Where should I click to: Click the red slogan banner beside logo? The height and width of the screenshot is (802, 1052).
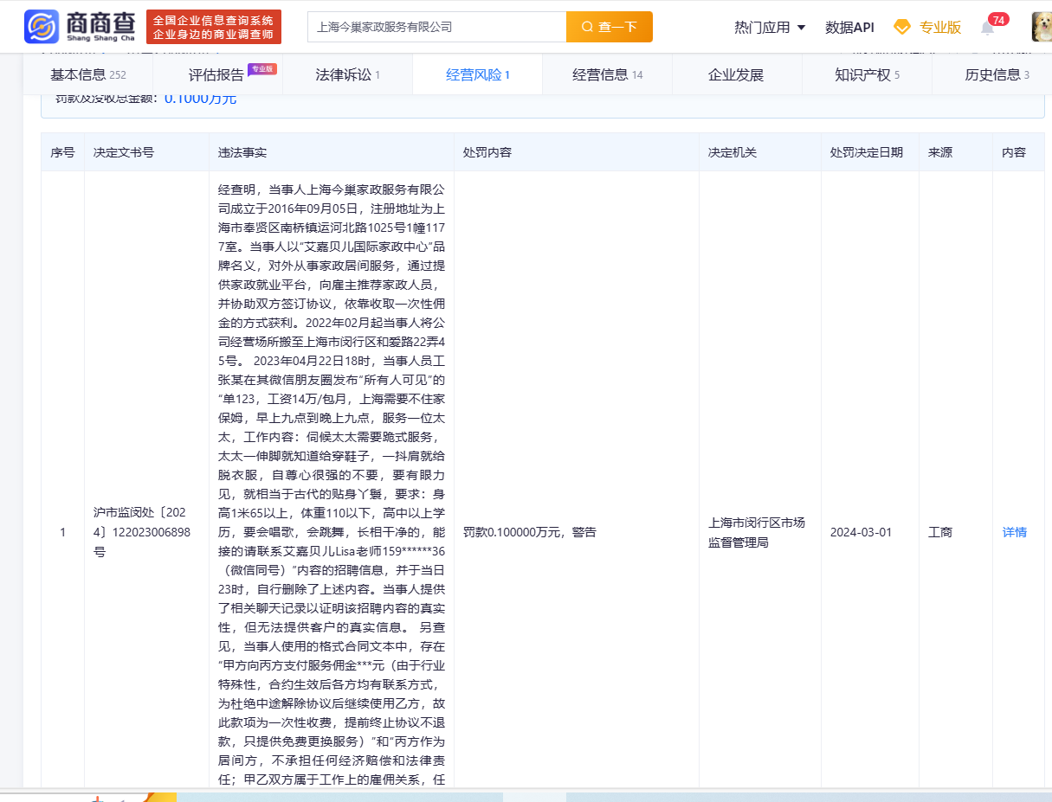click(214, 27)
